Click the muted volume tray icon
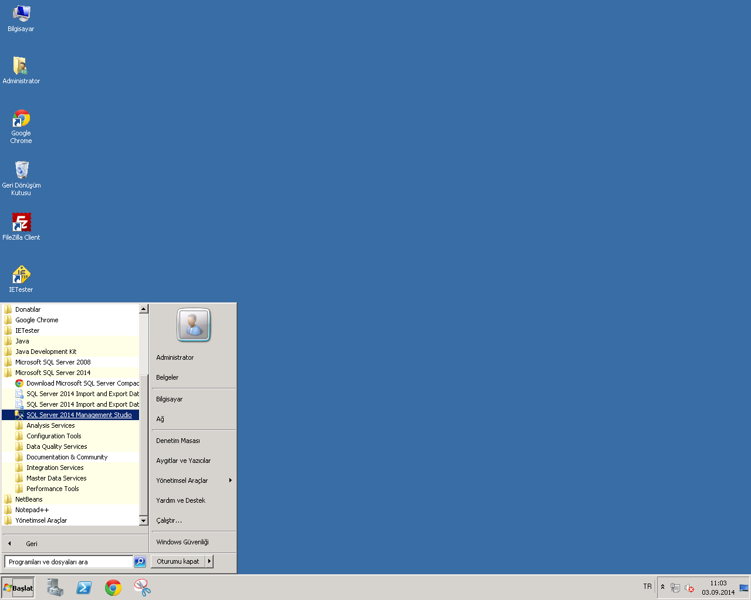751x600 pixels. [689, 588]
